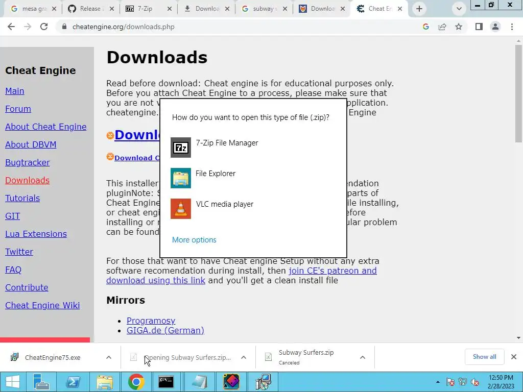Open the Forum sidebar link

click(x=18, y=109)
